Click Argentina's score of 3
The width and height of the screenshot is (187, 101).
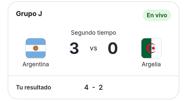point(74,48)
